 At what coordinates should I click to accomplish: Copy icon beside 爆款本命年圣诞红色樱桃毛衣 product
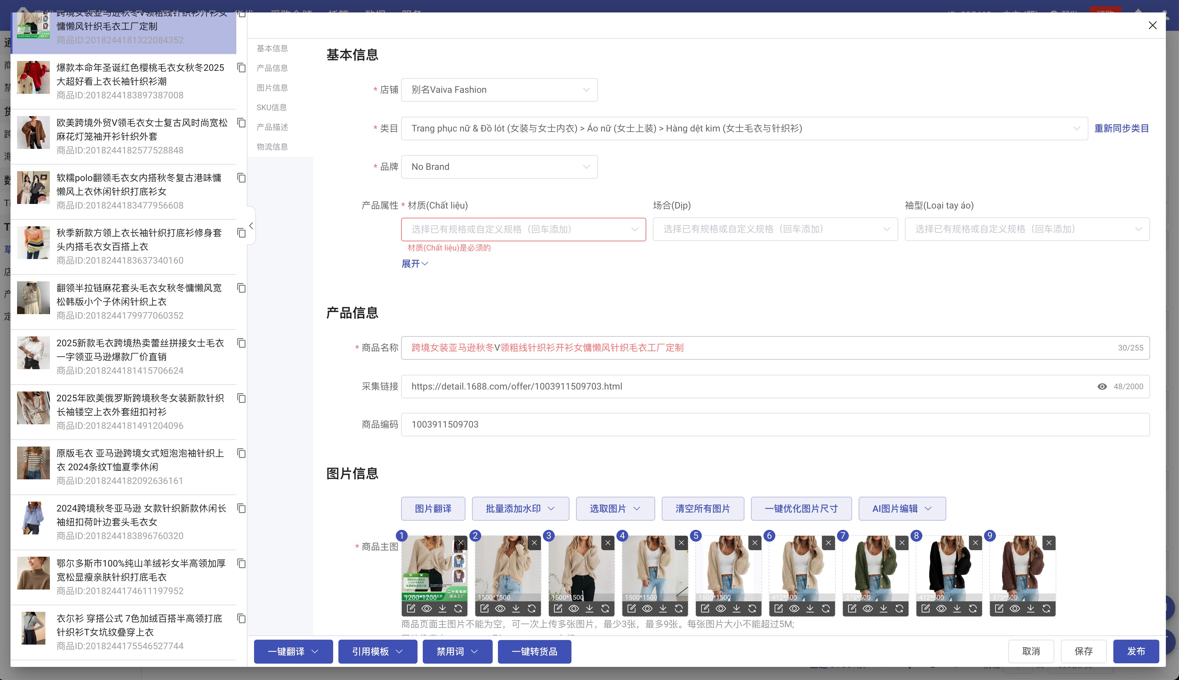241,68
